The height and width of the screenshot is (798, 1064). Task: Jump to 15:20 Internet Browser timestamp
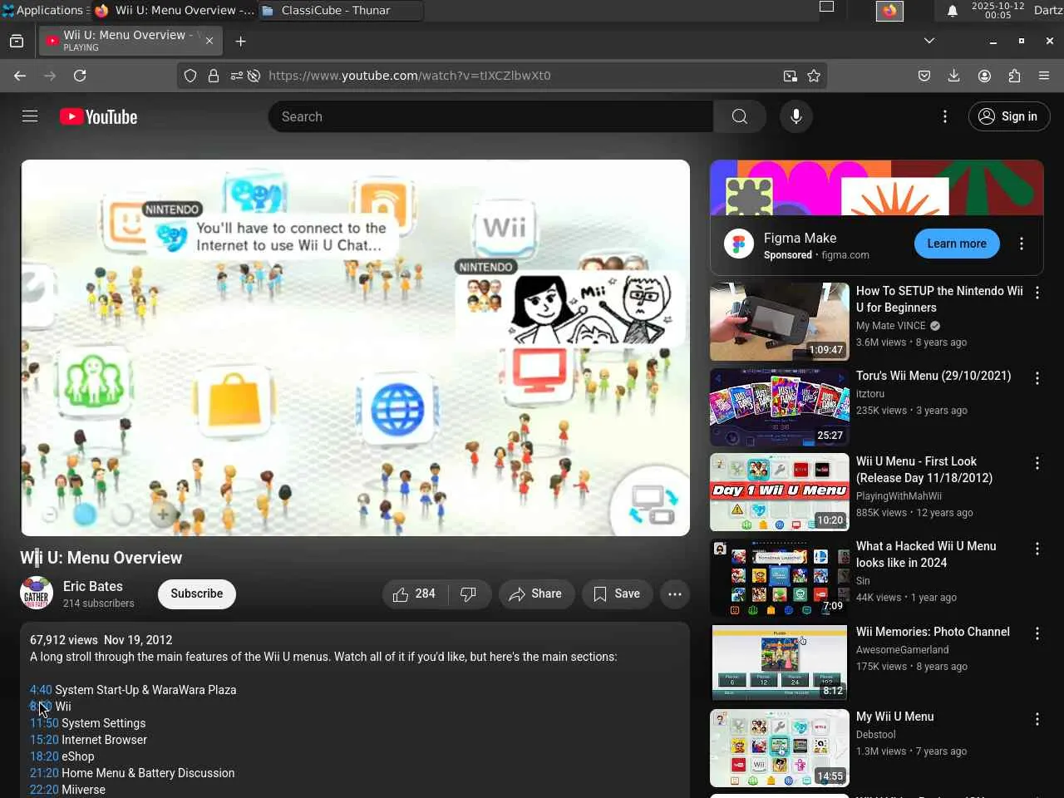(x=44, y=740)
